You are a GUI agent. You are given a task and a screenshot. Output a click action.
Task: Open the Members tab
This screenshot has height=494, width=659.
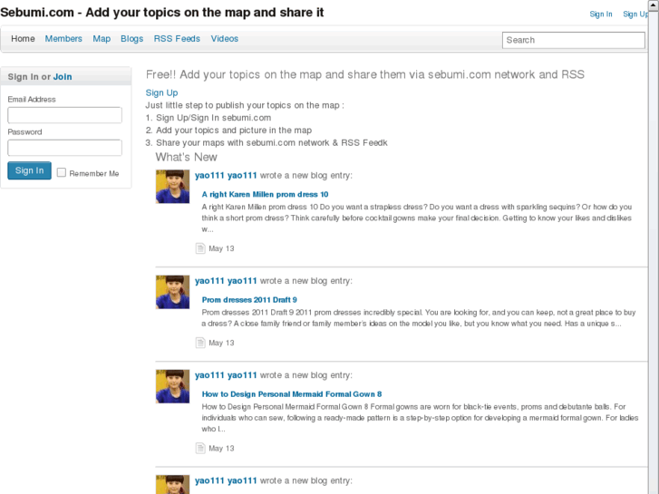click(63, 39)
